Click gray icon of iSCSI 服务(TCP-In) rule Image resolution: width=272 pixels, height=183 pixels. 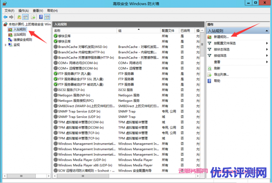pyautogui.click(x=56, y=90)
